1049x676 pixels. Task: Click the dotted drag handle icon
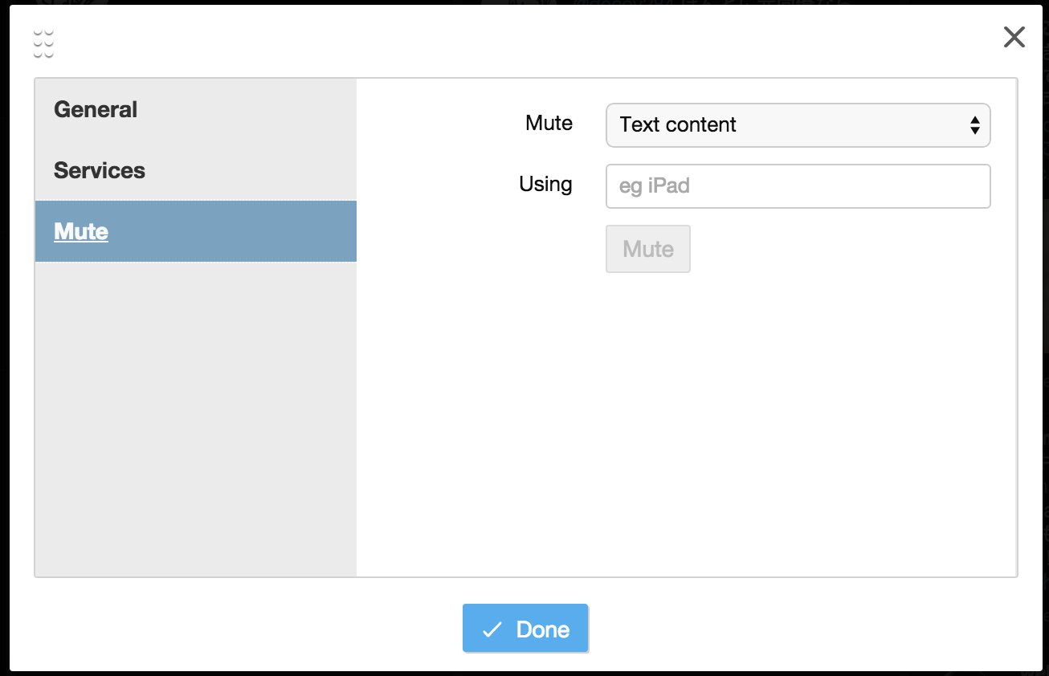click(x=43, y=43)
